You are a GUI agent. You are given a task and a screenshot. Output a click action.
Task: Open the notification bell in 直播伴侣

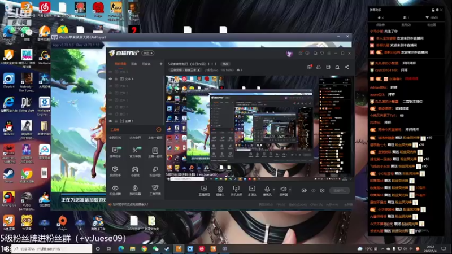[x=337, y=67]
